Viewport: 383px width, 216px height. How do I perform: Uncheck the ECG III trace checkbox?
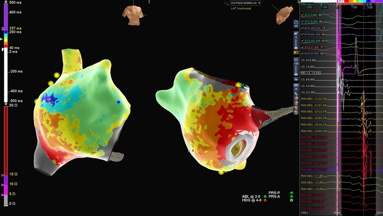pyautogui.click(x=302, y=21)
